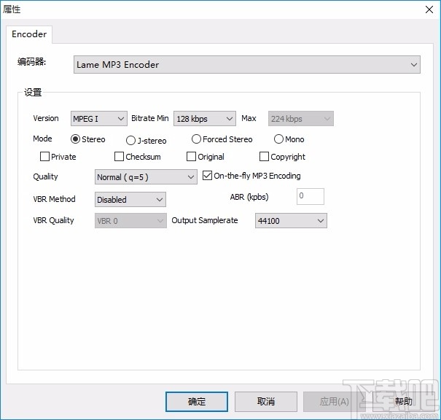Click the Version label text
441x420 pixels.
pyautogui.click(x=46, y=118)
